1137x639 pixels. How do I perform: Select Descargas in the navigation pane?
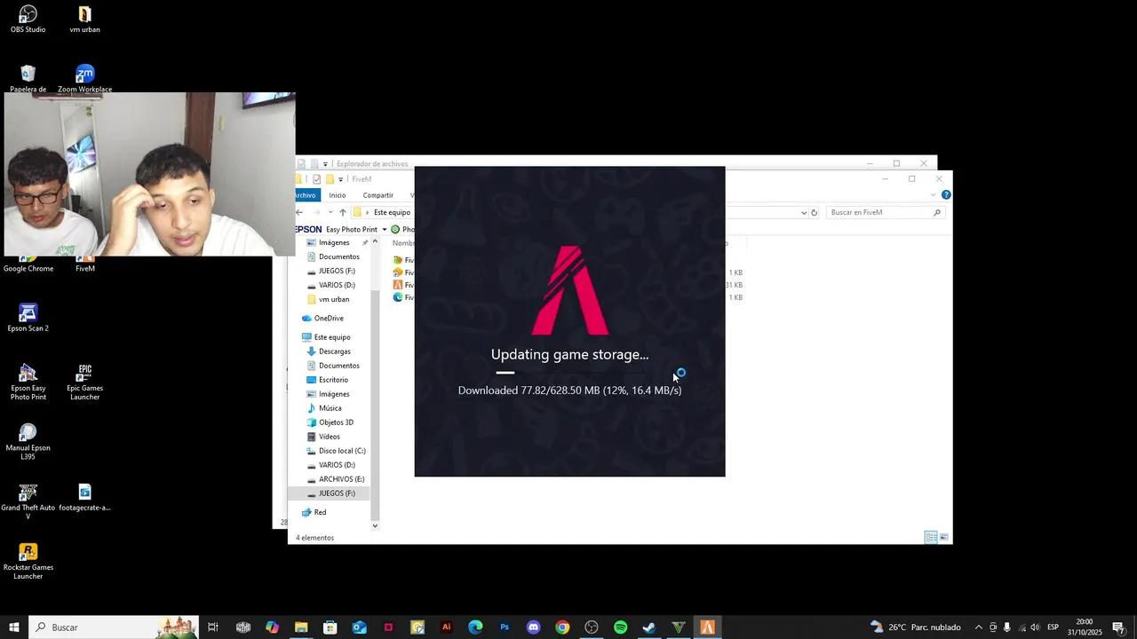(334, 351)
